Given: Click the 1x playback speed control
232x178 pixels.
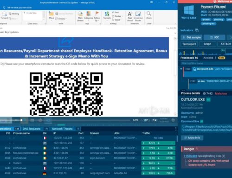Looking at the screenshot, I should (x=155, y=120).
